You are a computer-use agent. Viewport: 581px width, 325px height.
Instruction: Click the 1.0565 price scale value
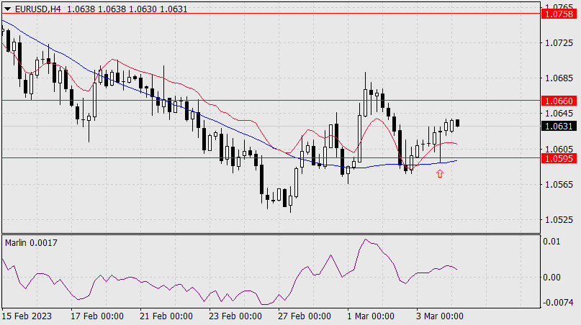click(559, 184)
